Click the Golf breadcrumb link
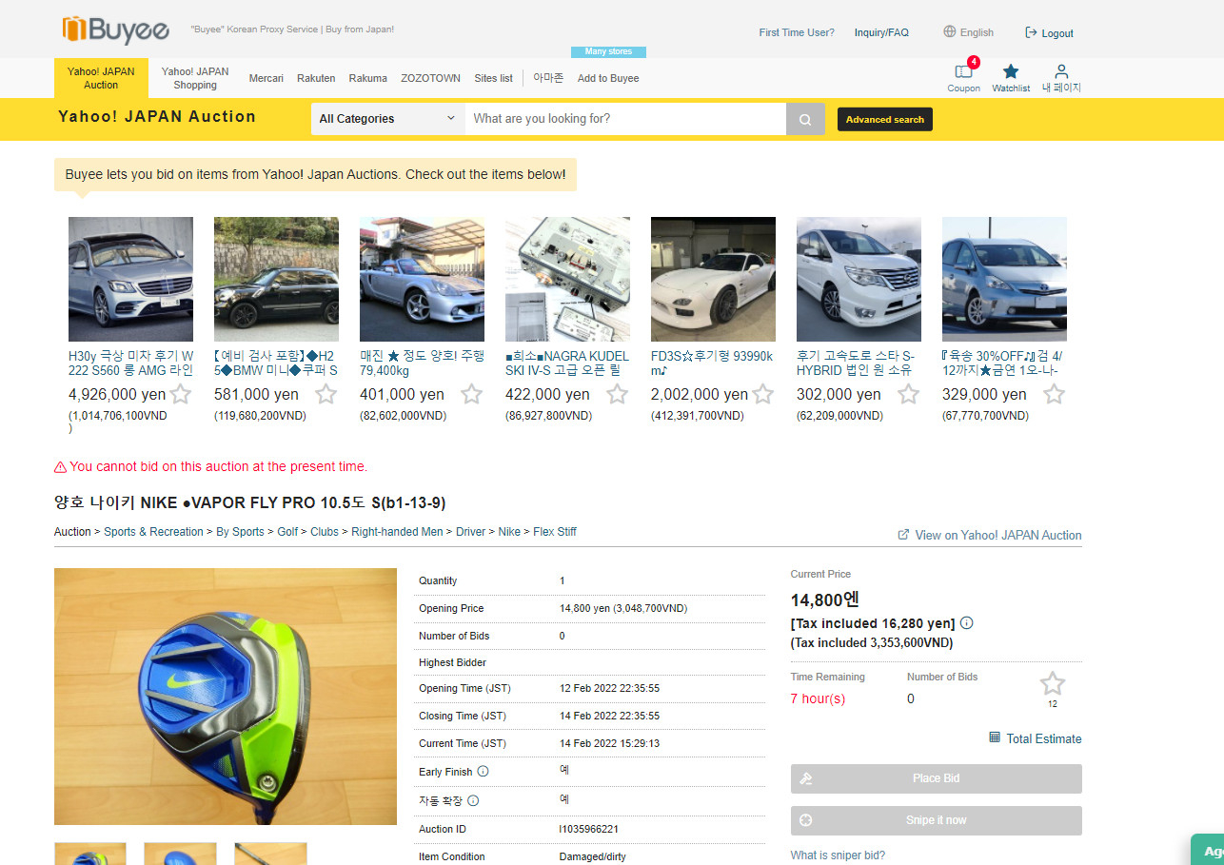The width and height of the screenshot is (1224, 865). (287, 532)
